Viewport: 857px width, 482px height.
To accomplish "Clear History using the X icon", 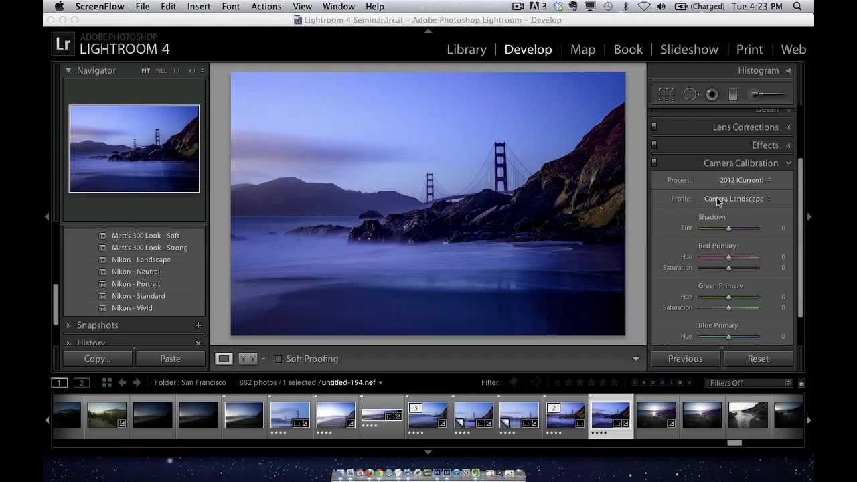I will [x=198, y=343].
